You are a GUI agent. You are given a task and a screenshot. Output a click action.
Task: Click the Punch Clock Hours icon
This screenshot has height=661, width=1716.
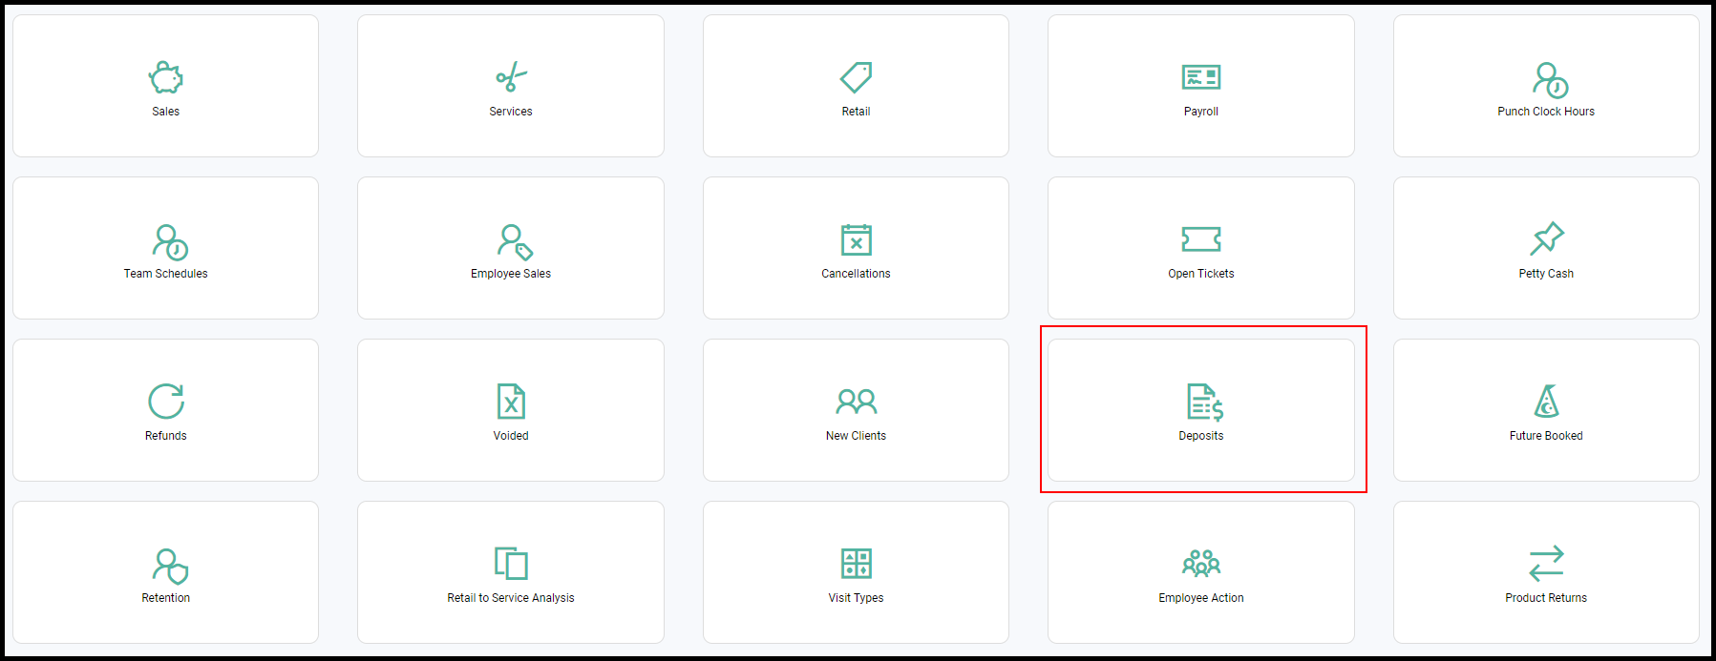pyautogui.click(x=1550, y=80)
